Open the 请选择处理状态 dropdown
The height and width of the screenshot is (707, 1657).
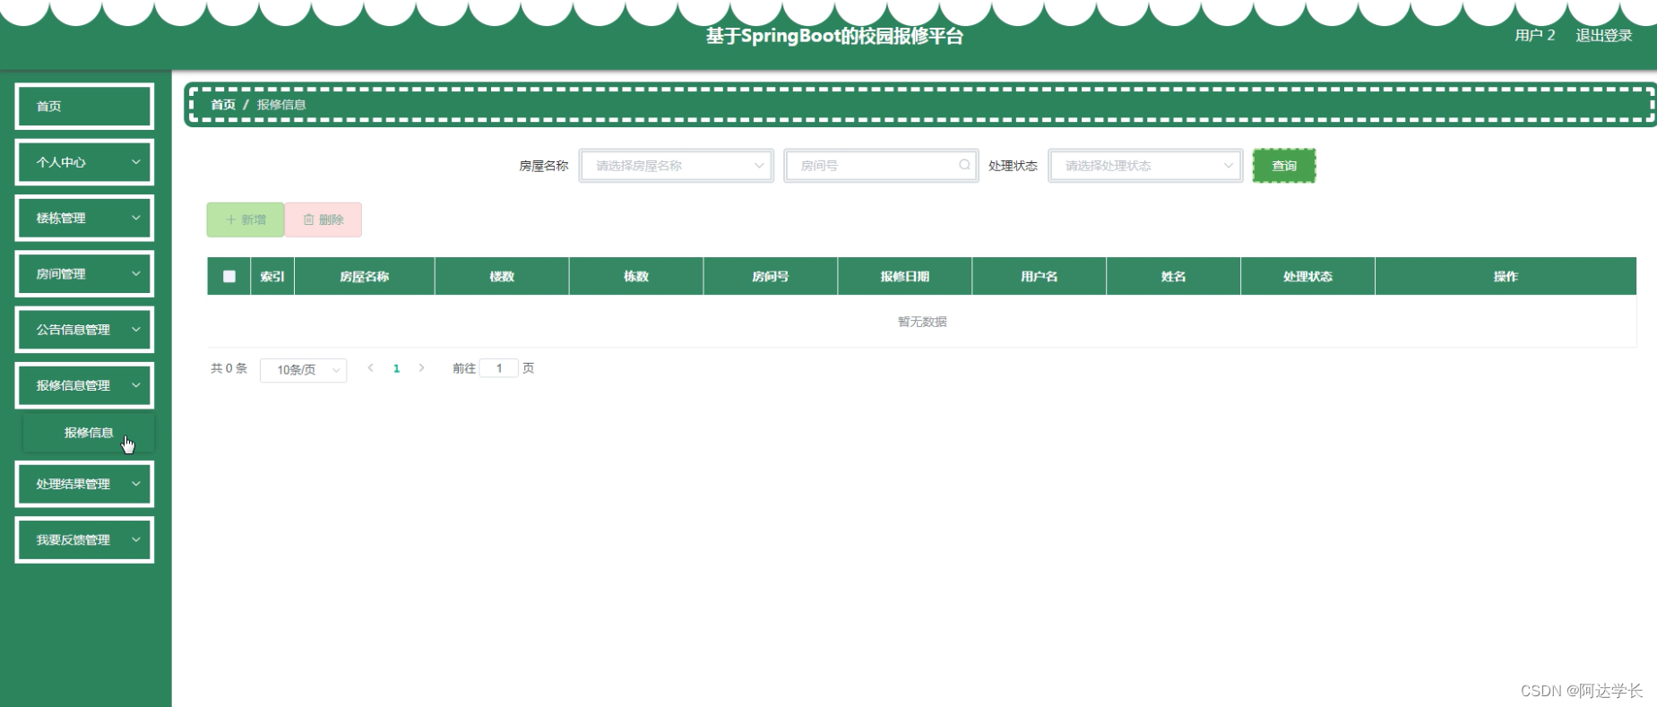click(1145, 166)
